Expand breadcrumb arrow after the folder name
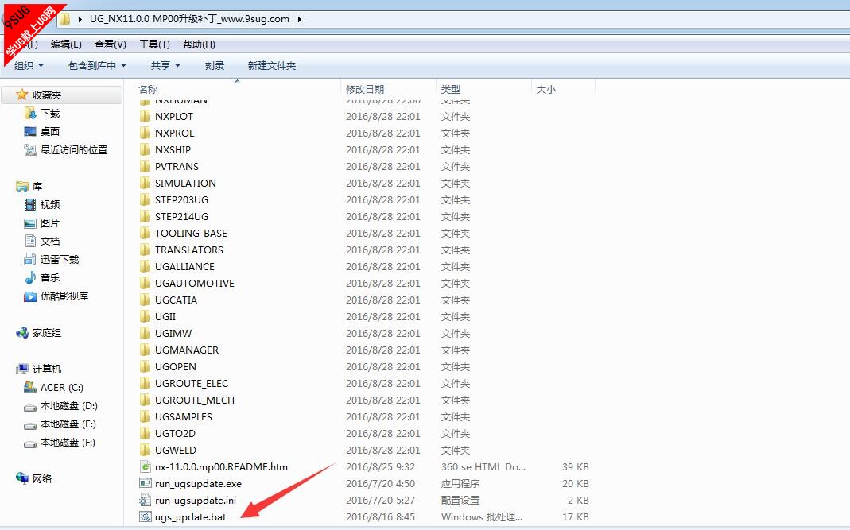850x530 pixels. (299, 19)
